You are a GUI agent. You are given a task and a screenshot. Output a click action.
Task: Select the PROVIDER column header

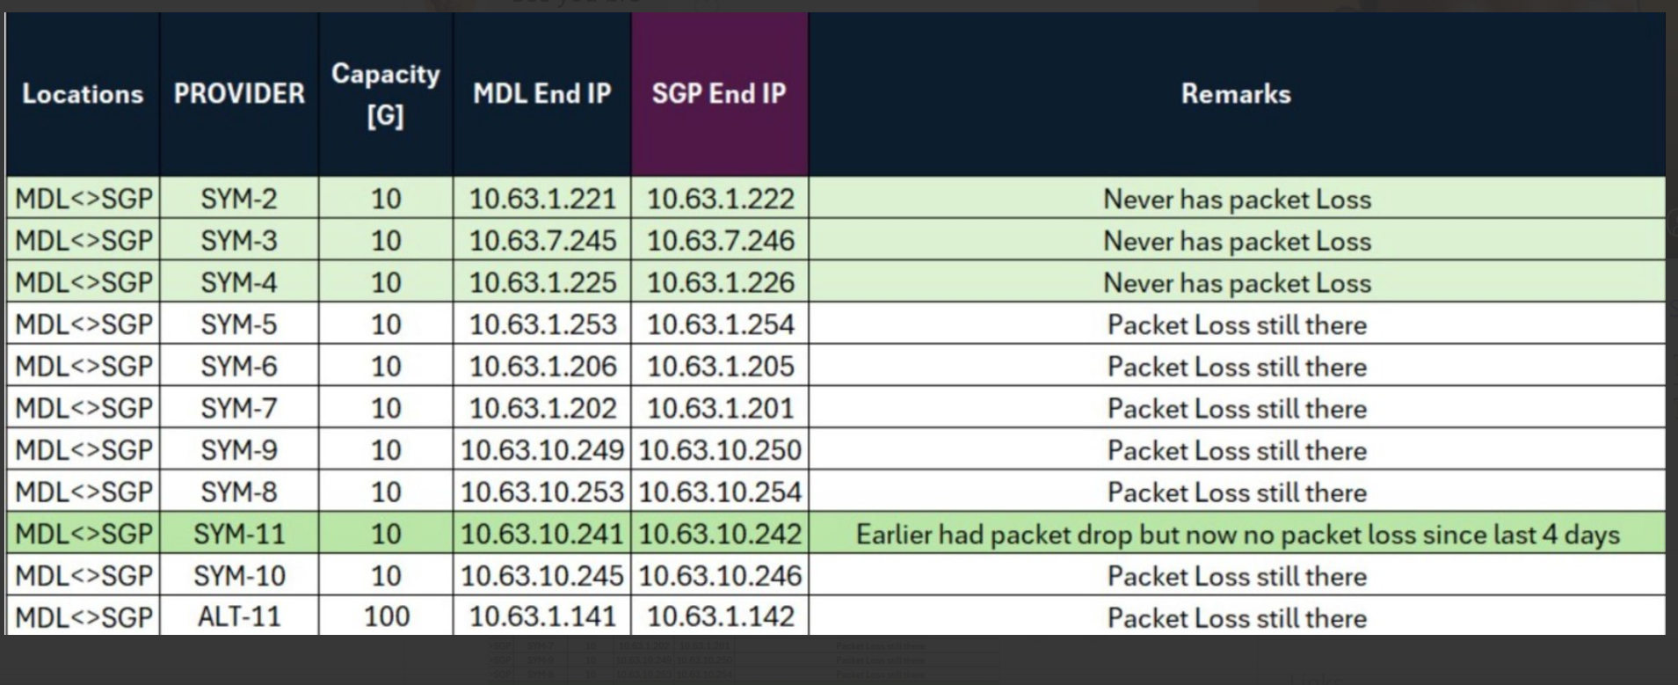point(239,94)
